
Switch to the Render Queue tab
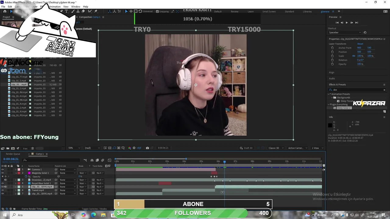tap(13, 154)
